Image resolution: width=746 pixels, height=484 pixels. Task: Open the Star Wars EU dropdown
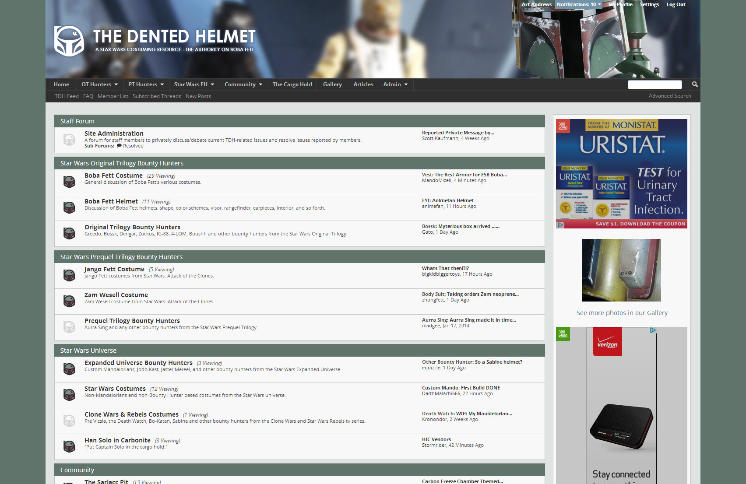(194, 84)
